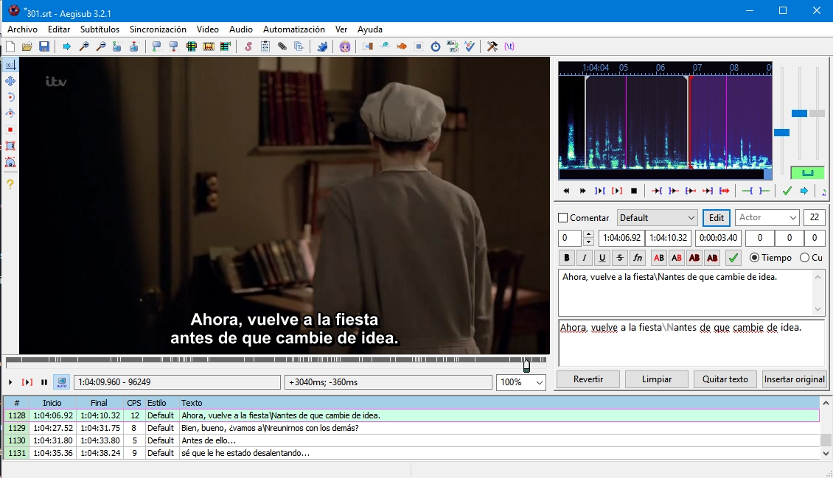Click the Revertir button

point(588,379)
